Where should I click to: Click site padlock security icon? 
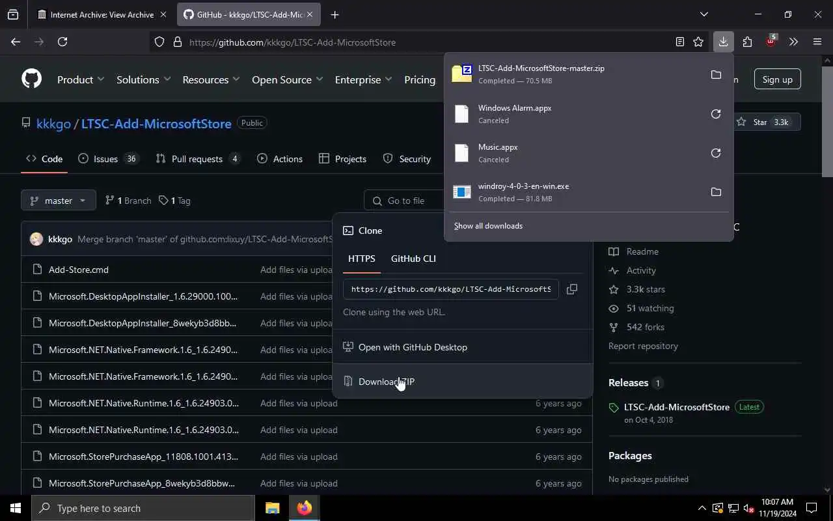coord(177,42)
